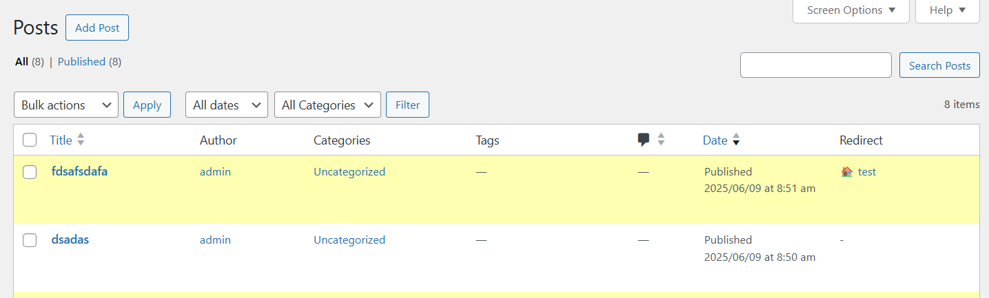Check the box for post fdsafsdafa
Viewport: 989px width, 298px height.
[x=30, y=172]
